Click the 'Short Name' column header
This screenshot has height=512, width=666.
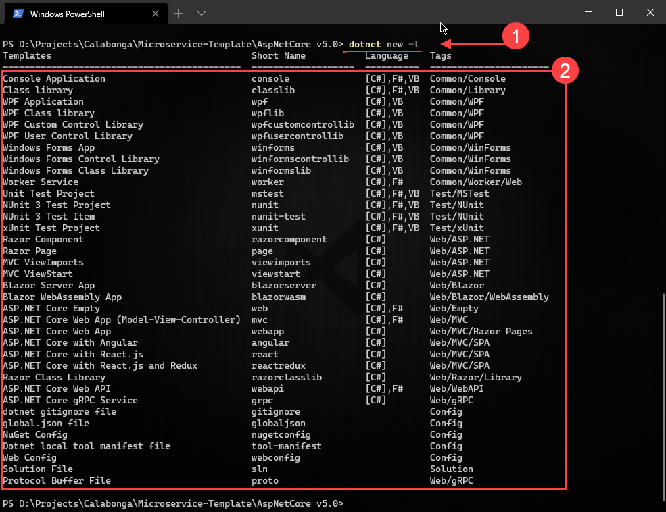tap(278, 55)
